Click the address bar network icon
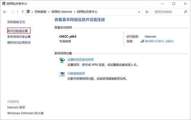This screenshot has width=191, height=120. tap(28, 12)
